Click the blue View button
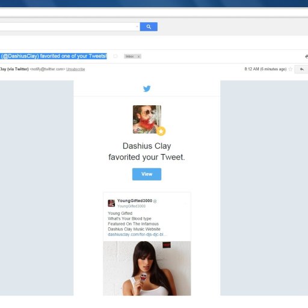 coord(147,174)
